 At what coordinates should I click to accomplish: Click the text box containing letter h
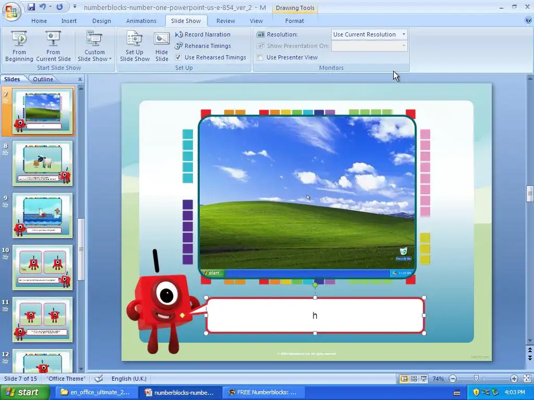point(314,315)
